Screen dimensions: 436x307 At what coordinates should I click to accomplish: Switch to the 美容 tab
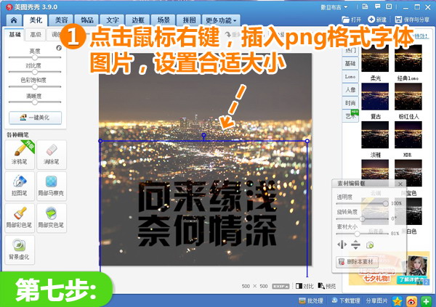point(61,20)
